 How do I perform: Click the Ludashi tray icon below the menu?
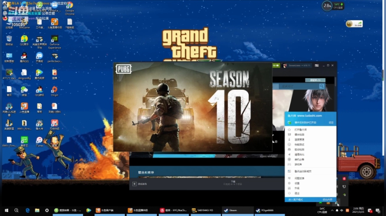(x=336, y=203)
